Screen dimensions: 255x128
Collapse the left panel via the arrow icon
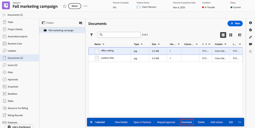4,15
